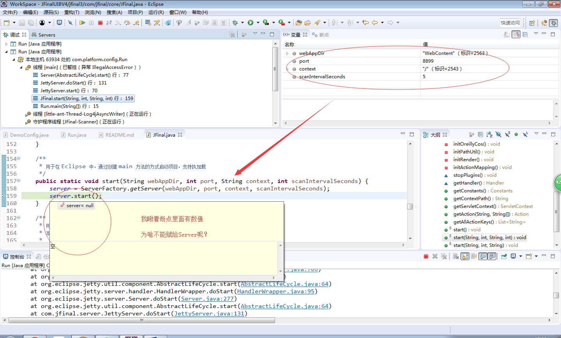Select getServletContext() in Outline
This screenshot has width=561, height=338.
(489, 206)
